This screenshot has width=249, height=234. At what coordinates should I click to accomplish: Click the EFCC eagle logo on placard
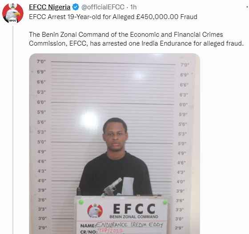95,211
